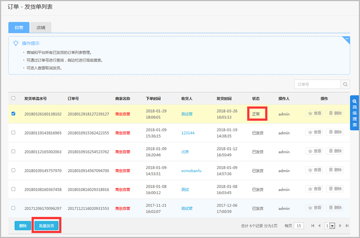Collapse the 操作提示 tips panel corner icon
360x238 pixels.
pyautogui.click(x=346, y=40)
